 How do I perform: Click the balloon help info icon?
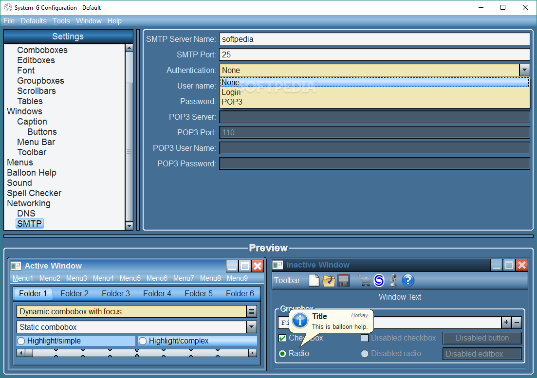pyautogui.click(x=300, y=321)
